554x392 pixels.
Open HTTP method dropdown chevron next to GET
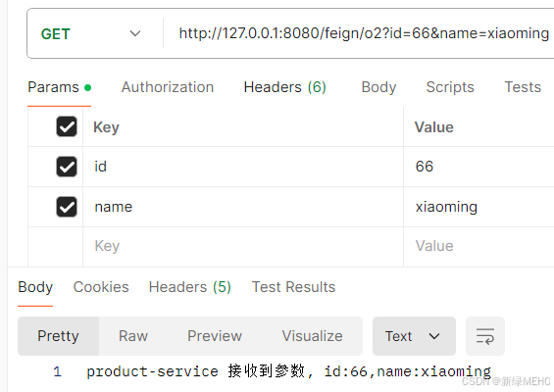click(135, 34)
